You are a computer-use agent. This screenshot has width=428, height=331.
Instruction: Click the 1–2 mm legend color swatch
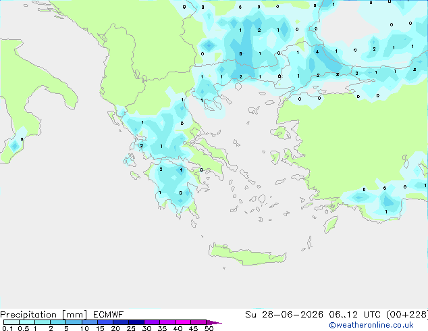tap(43, 322)
